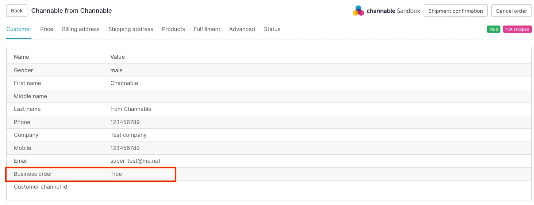Click the Cancel order button

[x=511, y=11]
